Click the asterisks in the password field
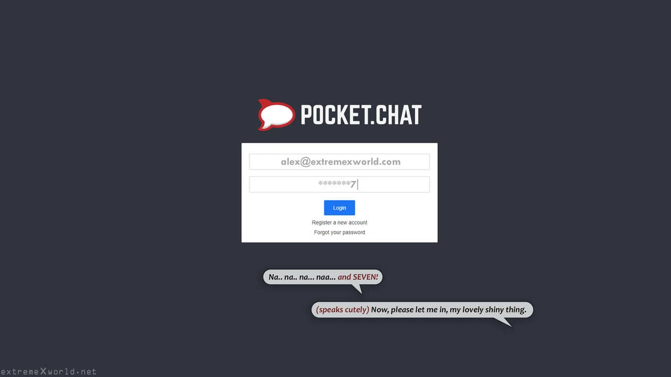Image resolution: width=671 pixels, height=377 pixels. pos(334,184)
